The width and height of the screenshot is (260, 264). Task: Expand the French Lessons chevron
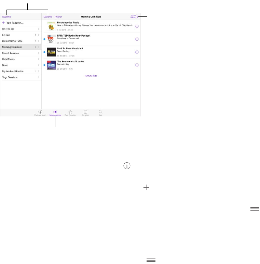click(x=39, y=53)
